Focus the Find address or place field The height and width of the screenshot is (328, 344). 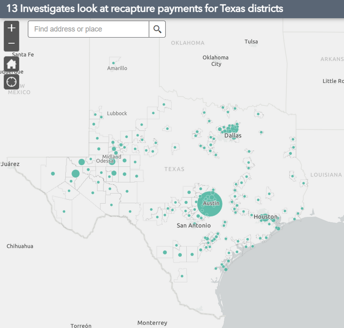coord(89,29)
